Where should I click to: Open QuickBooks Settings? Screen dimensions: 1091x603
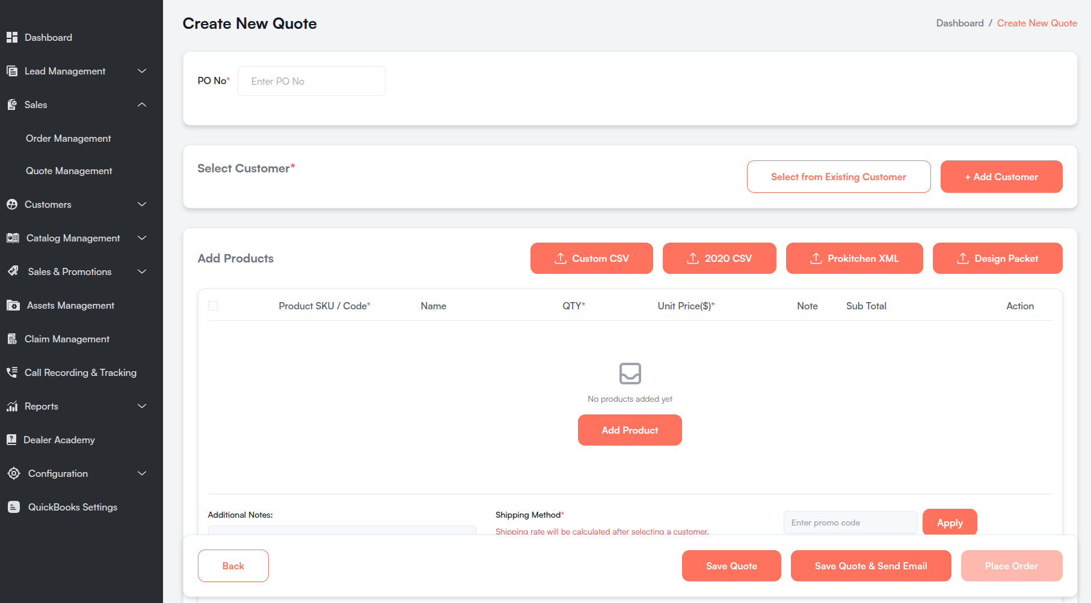click(x=73, y=507)
